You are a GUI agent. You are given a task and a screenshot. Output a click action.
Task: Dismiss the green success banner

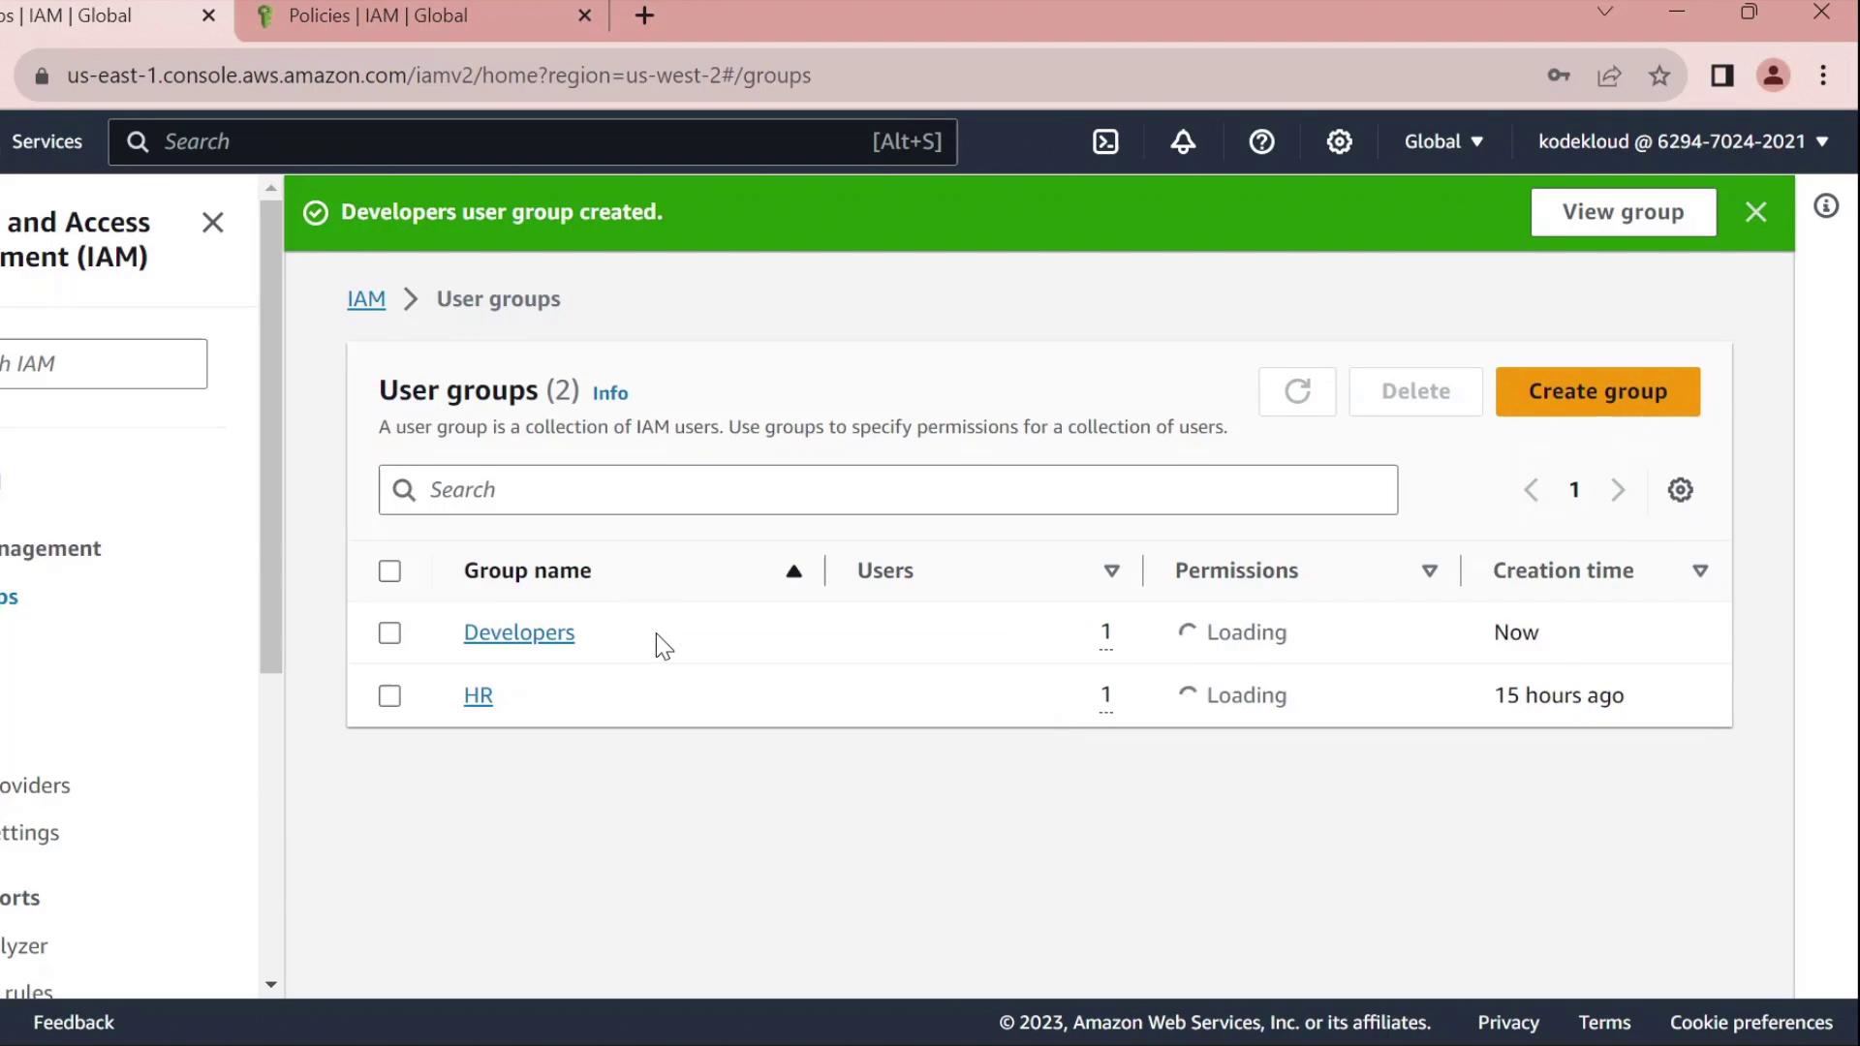1755,212
